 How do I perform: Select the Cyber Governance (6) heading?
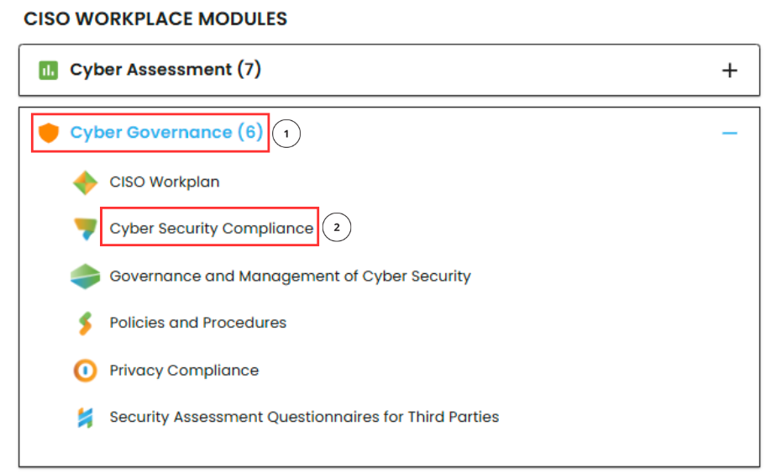(166, 133)
